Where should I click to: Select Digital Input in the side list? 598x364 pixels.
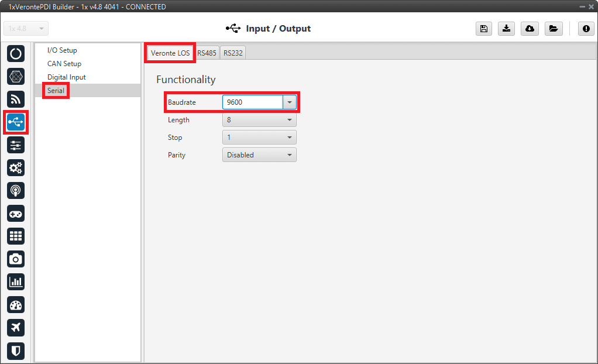pos(67,77)
